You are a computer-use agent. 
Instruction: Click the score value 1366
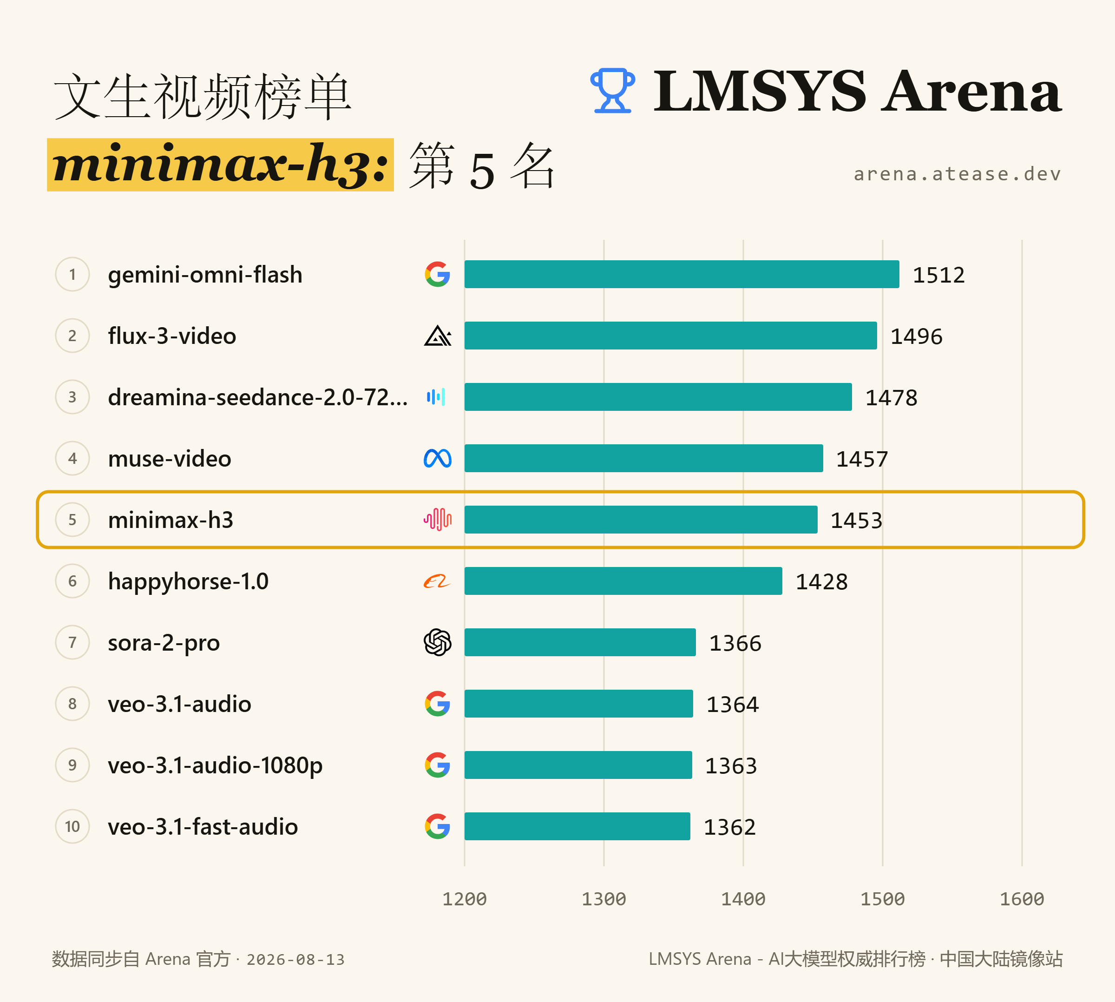click(x=735, y=643)
